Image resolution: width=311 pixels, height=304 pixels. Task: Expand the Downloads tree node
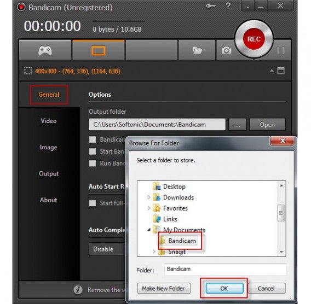[149, 197]
